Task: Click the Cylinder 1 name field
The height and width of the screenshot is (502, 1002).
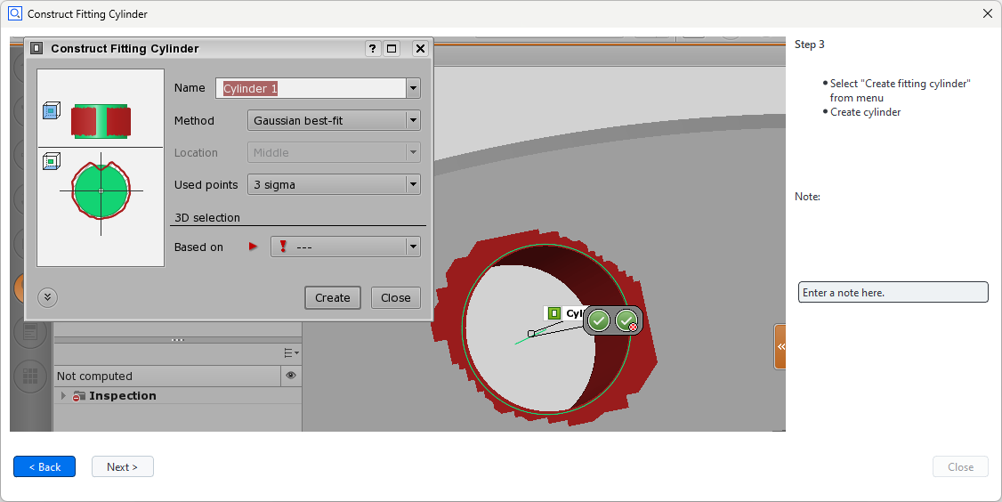Action: click(310, 88)
